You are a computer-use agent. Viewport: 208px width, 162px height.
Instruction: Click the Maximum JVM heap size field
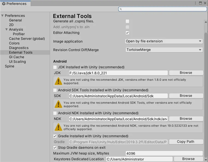[164, 153]
